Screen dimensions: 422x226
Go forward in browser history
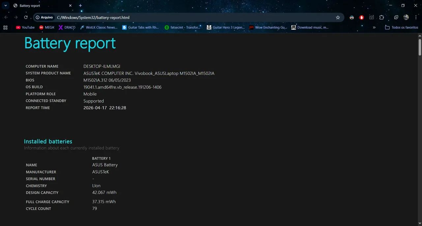16,17
